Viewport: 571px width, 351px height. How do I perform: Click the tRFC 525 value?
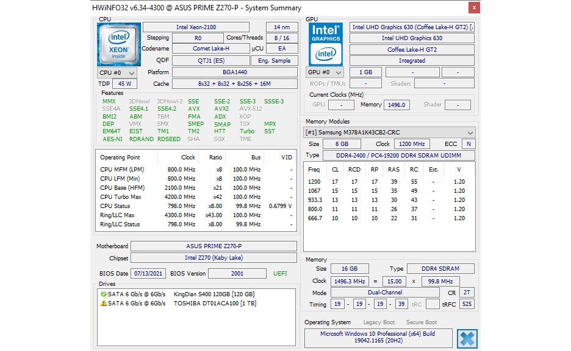click(467, 304)
